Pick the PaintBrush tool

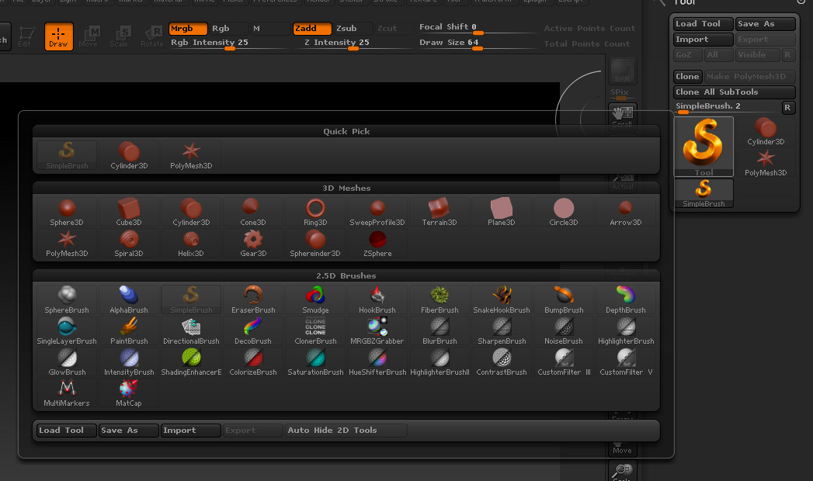pyautogui.click(x=129, y=330)
